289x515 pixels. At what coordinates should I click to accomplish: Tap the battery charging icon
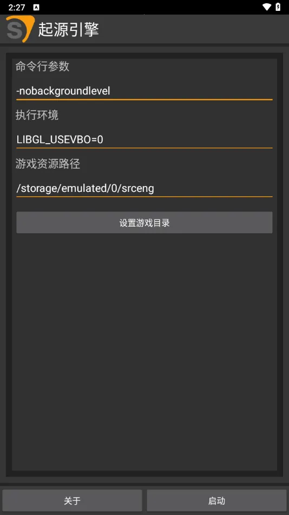tap(278, 7)
